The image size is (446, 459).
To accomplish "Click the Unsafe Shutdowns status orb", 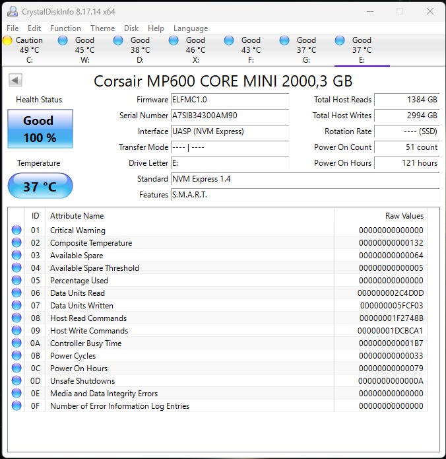I will point(16,380).
